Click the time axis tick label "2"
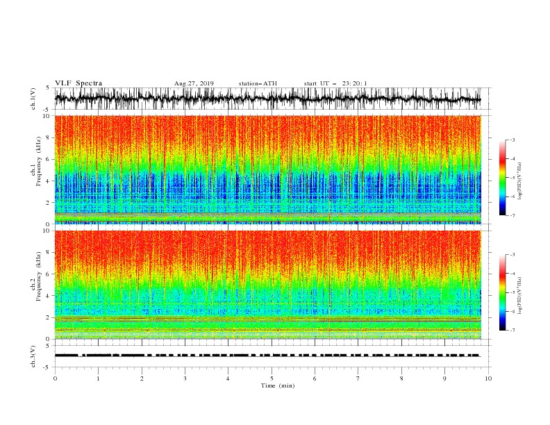 pyautogui.click(x=142, y=378)
